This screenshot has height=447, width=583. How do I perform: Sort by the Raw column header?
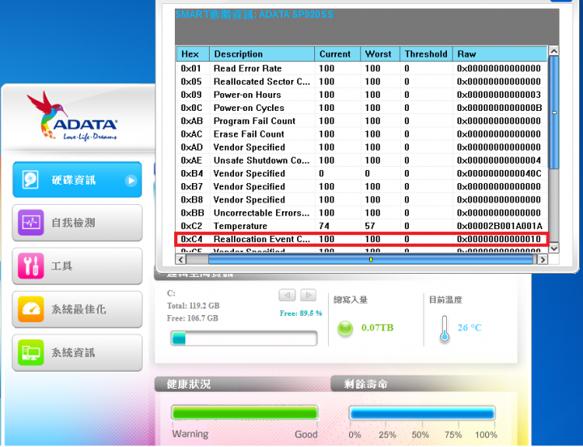(x=500, y=54)
